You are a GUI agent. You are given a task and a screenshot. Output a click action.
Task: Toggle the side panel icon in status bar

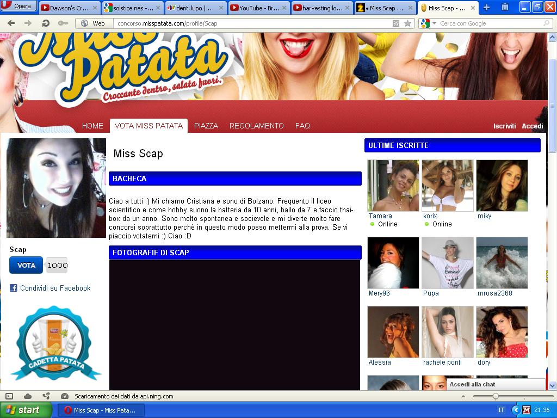[10, 396]
